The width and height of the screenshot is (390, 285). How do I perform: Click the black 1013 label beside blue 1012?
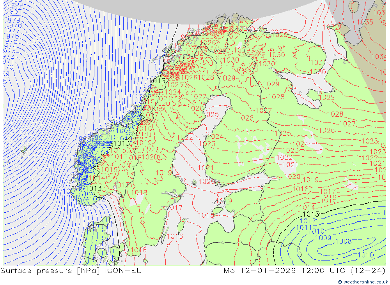click(x=311, y=214)
